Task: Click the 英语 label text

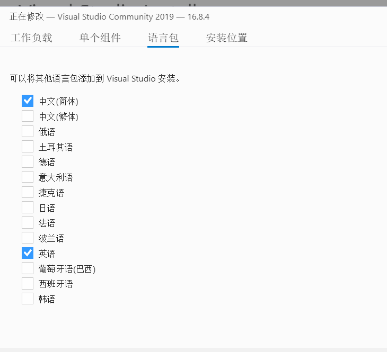Action: point(47,254)
